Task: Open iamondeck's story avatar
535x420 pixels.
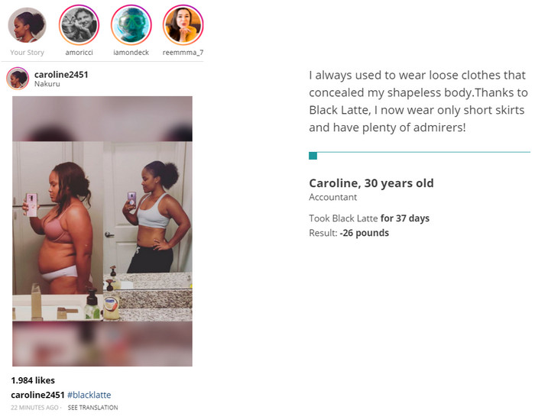Action: click(x=131, y=25)
